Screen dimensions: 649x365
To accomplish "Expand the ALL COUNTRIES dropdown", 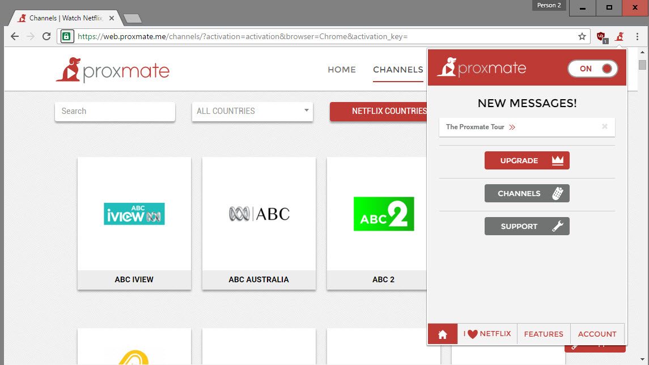I will point(252,111).
